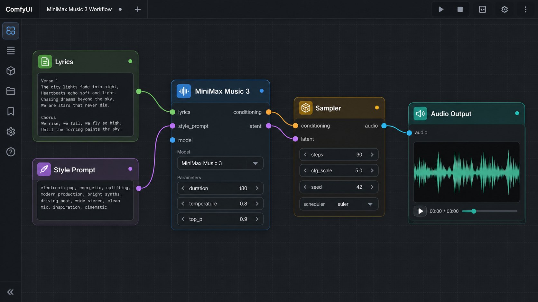
Task: Toggle the Lyrics node green status dot
Action: tap(130, 61)
